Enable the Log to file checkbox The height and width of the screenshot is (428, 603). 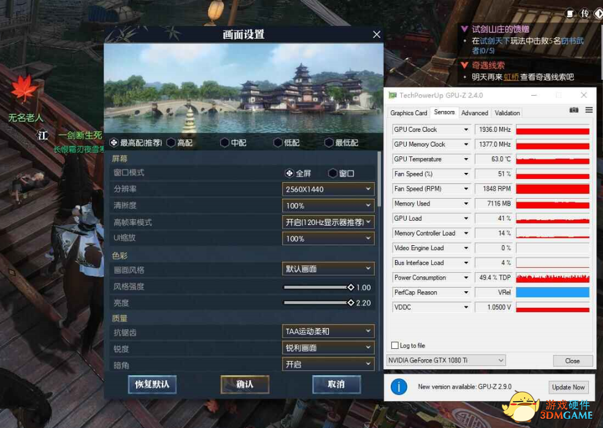[394, 345]
